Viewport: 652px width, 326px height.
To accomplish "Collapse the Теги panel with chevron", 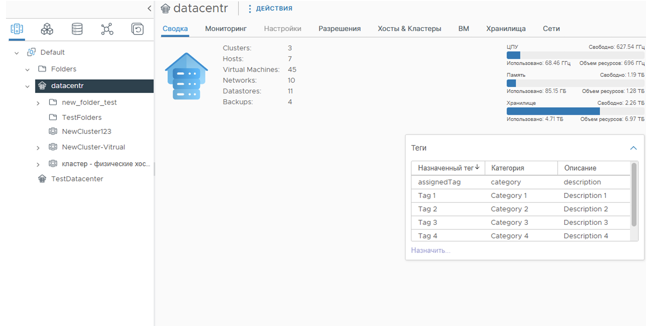I will tap(633, 148).
